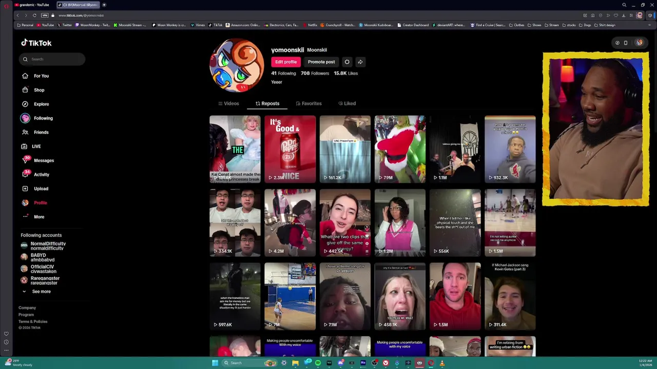Open the video with 334.1K views
Image resolution: width=657 pixels, height=369 pixels.
235,222
